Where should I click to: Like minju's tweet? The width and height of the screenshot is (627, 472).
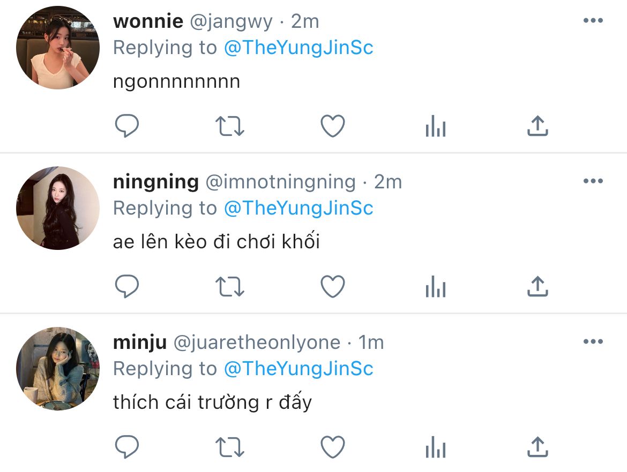(x=332, y=447)
